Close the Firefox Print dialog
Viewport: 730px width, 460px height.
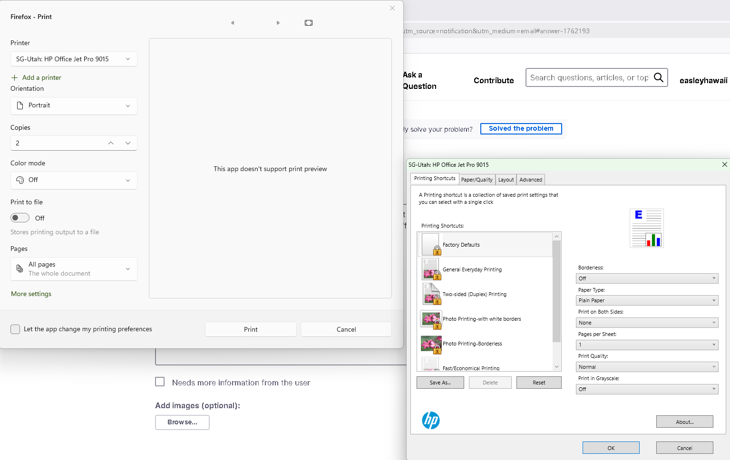[392, 8]
